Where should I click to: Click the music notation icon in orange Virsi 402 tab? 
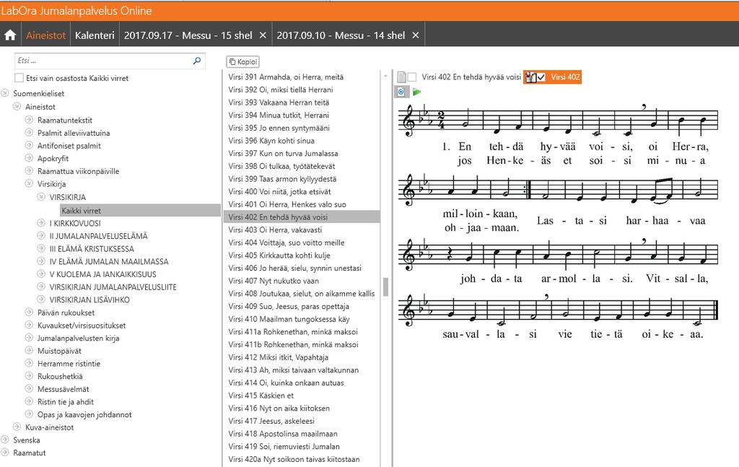click(x=530, y=77)
